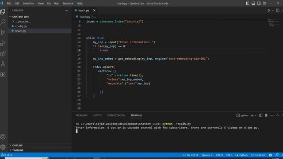283x159 pixels.
Task: Toggle the primary side bar layout
Action: point(248,4)
